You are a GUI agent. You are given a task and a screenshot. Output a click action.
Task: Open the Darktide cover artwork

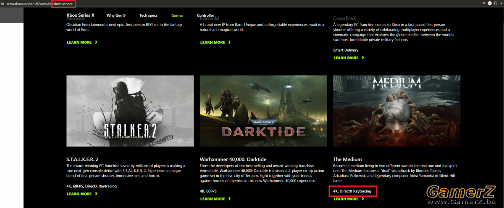coord(263,111)
